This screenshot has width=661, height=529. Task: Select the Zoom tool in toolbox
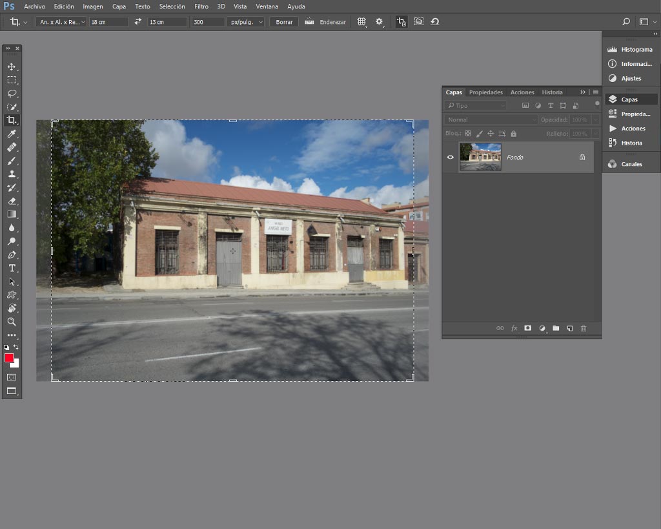click(x=12, y=322)
